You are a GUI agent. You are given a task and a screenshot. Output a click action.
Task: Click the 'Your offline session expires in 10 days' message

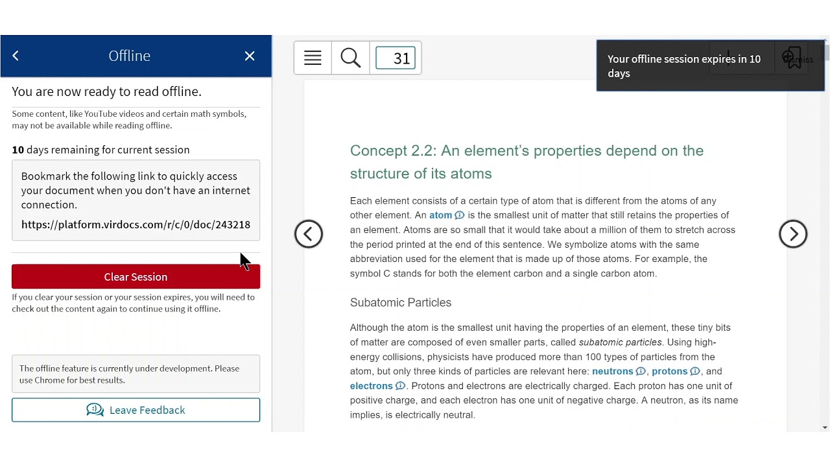[684, 66]
